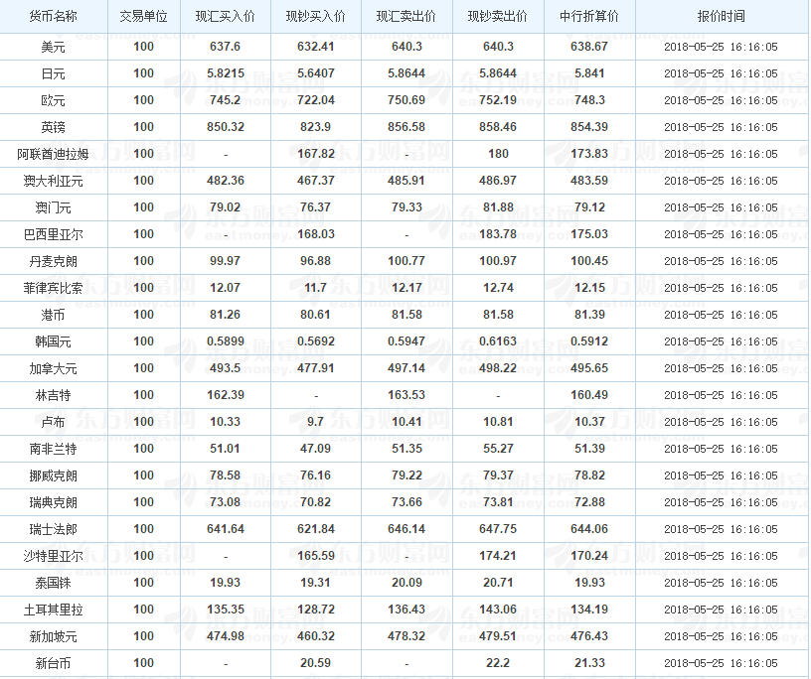Click the 0.5899 value in 韩国元 row

[226, 341]
